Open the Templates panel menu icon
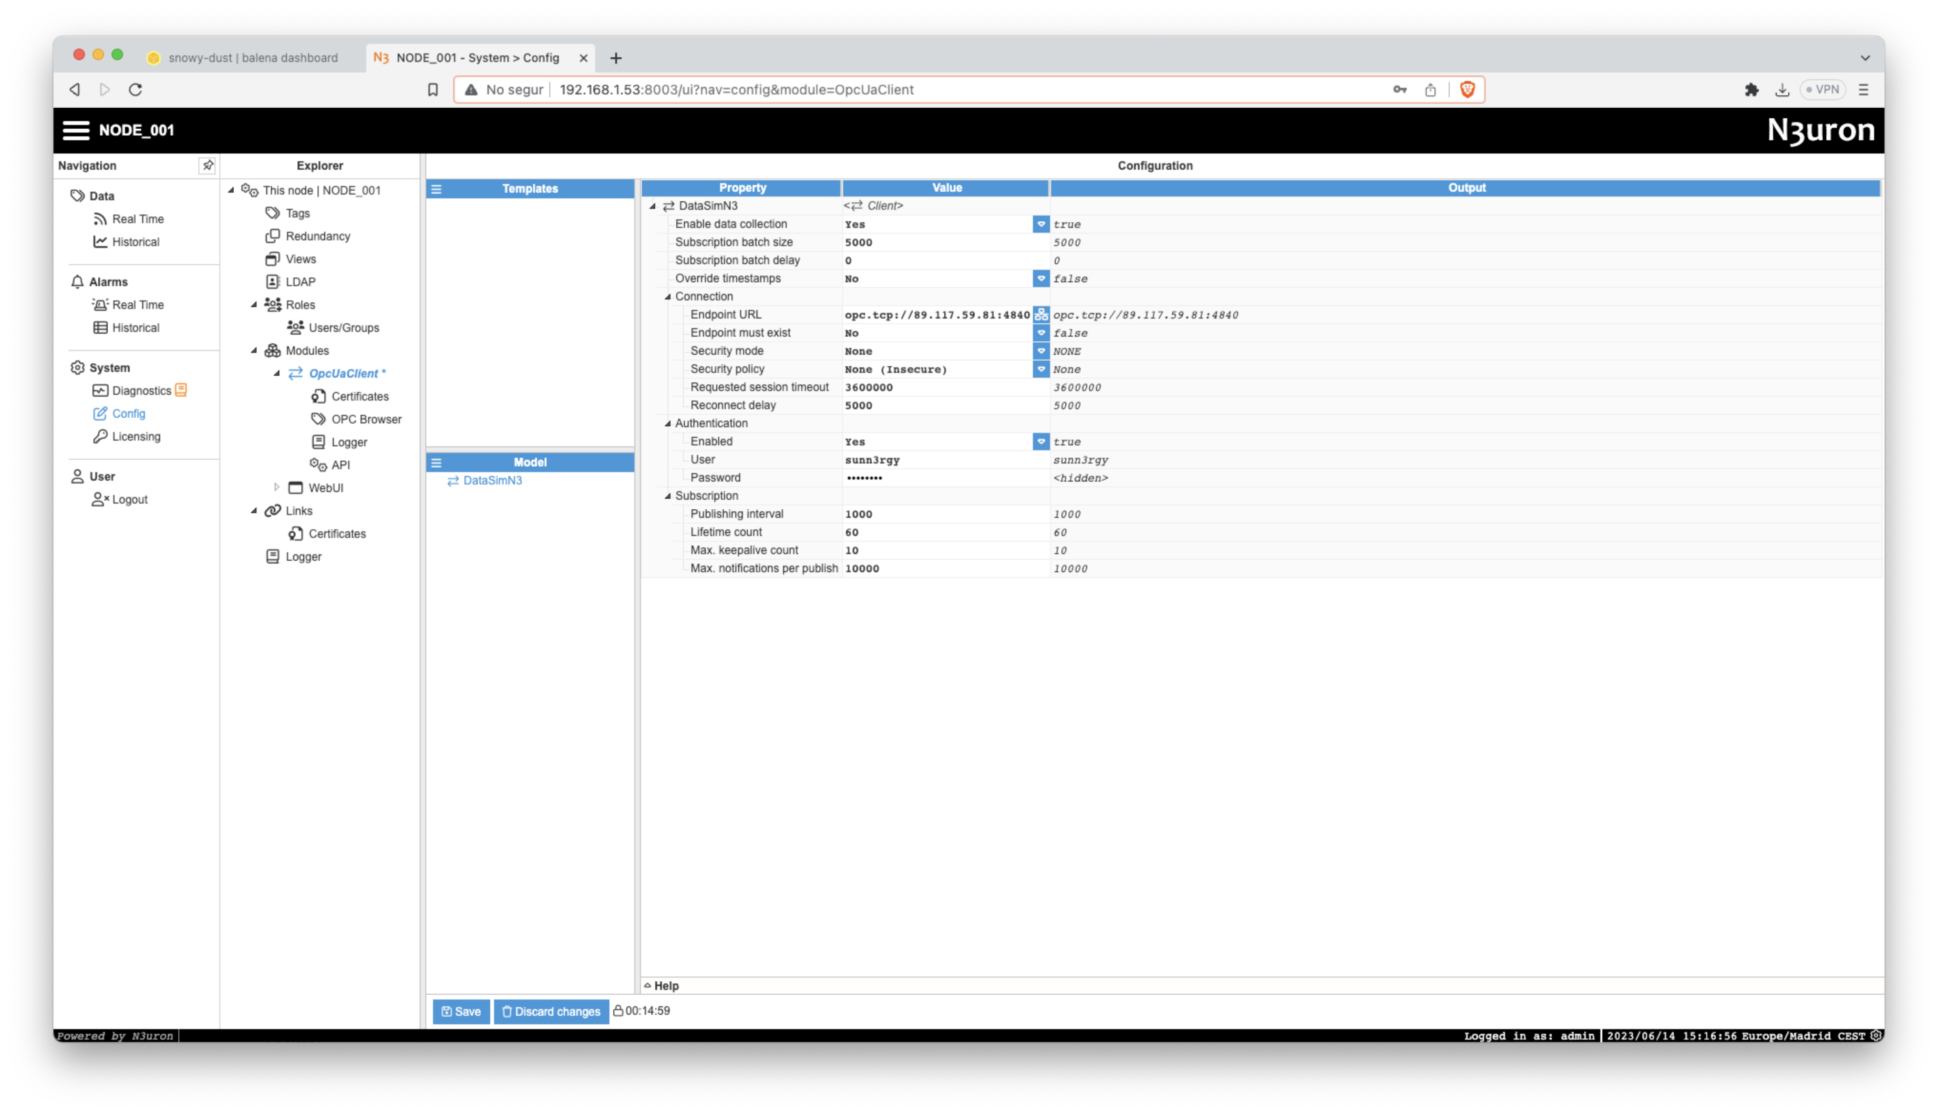Screen dimensions: 1938x1113 click(436, 189)
